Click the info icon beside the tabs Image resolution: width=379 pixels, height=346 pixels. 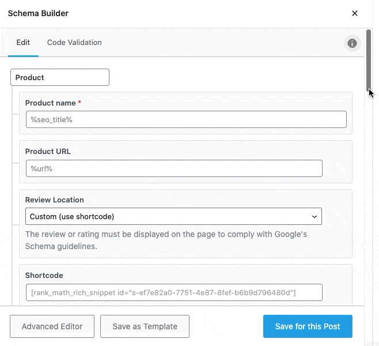click(352, 43)
